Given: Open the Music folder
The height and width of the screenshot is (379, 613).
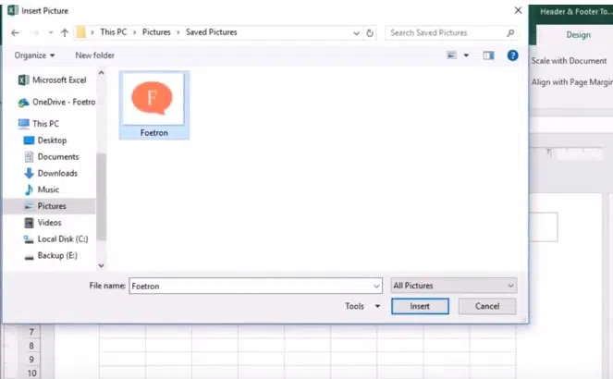Looking at the screenshot, I should point(42,189).
